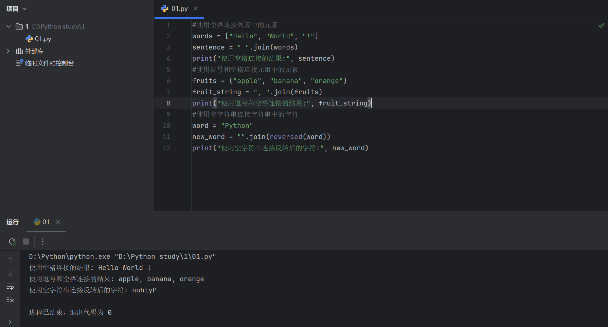Screen dimensions: 608x327
Task: Click the inspections checkmark in editor corner
Action: [x=602, y=25]
